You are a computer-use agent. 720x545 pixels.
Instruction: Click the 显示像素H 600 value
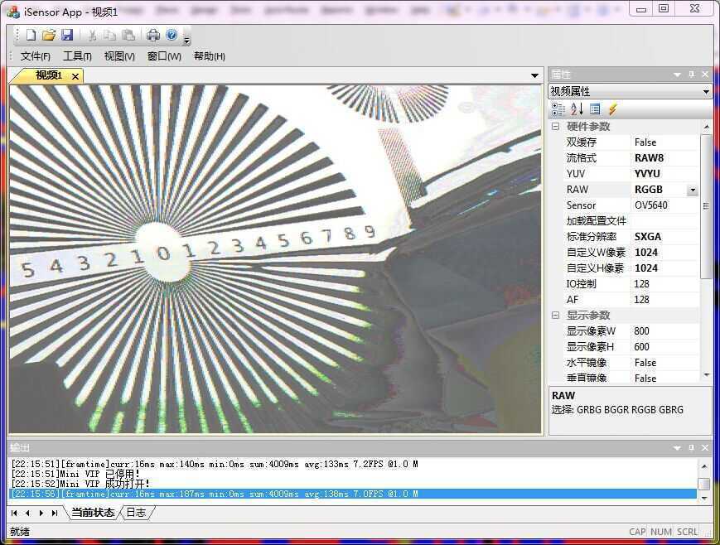(x=665, y=347)
